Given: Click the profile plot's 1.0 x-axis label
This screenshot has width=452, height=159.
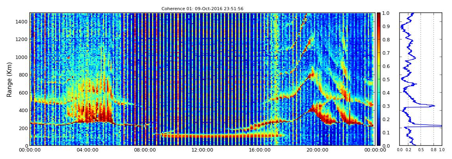Looking at the screenshot, I should tap(442, 150).
